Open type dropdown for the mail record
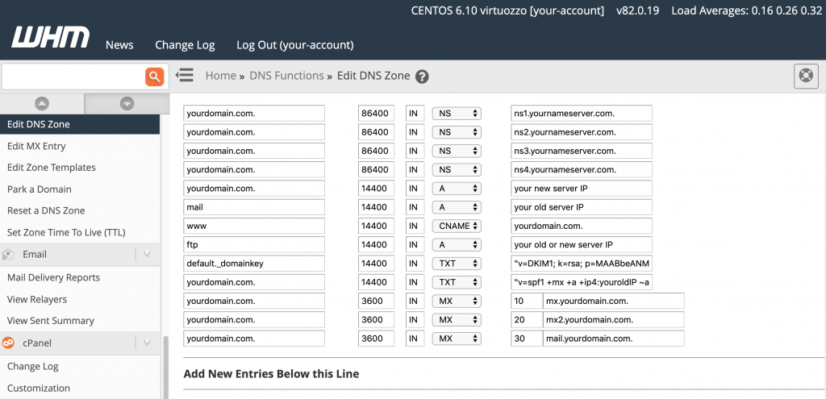The image size is (826, 399). click(x=457, y=207)
